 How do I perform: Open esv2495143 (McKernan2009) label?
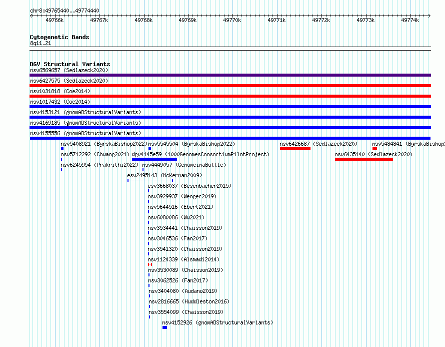164,175
